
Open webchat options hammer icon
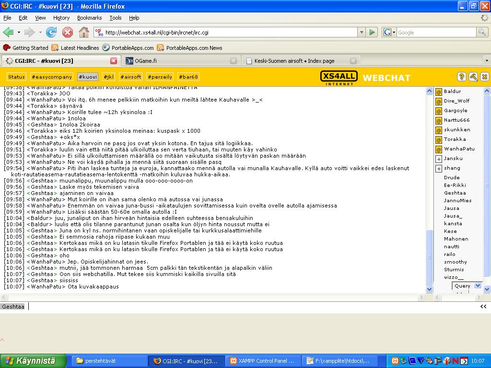[473, 77]
